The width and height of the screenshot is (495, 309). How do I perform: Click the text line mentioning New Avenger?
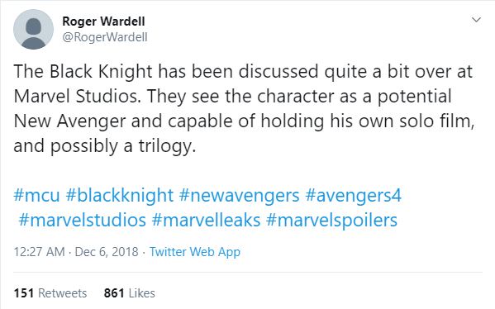[x=244, y=121]
